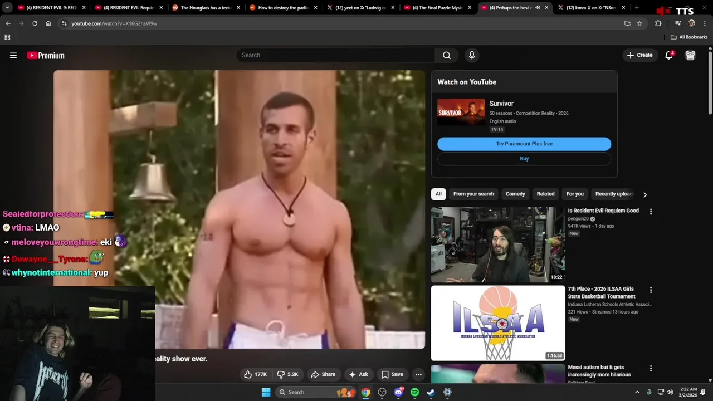The height and width of the screenshot is (401, 713).
Task: Save the video to a playlist
Action: pos(392,374)
